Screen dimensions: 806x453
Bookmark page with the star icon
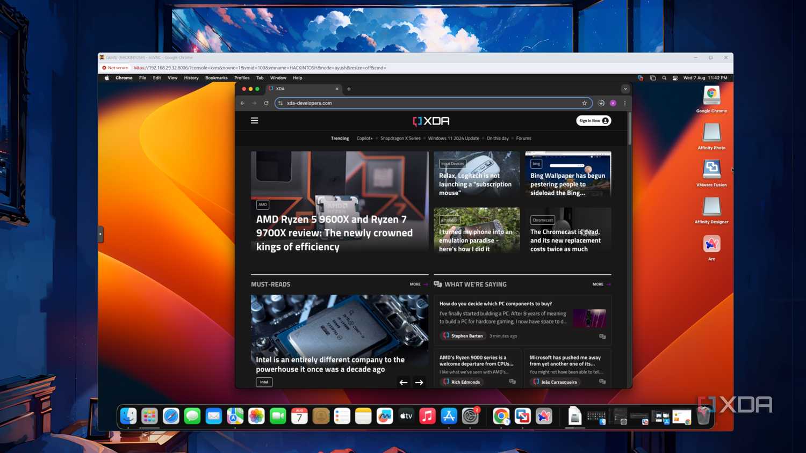pos(585,103)
